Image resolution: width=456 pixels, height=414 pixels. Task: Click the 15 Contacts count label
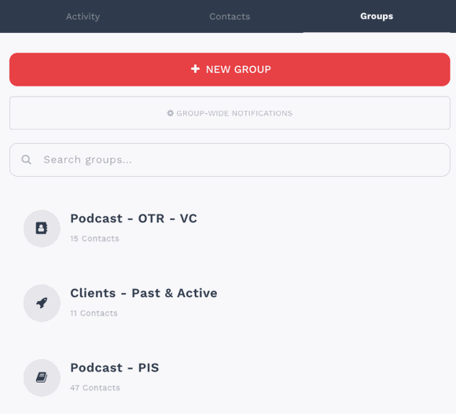click(x=95, y=239)
